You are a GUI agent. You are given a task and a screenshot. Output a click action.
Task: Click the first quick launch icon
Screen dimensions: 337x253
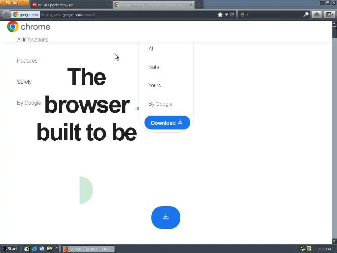click(27, 249)
